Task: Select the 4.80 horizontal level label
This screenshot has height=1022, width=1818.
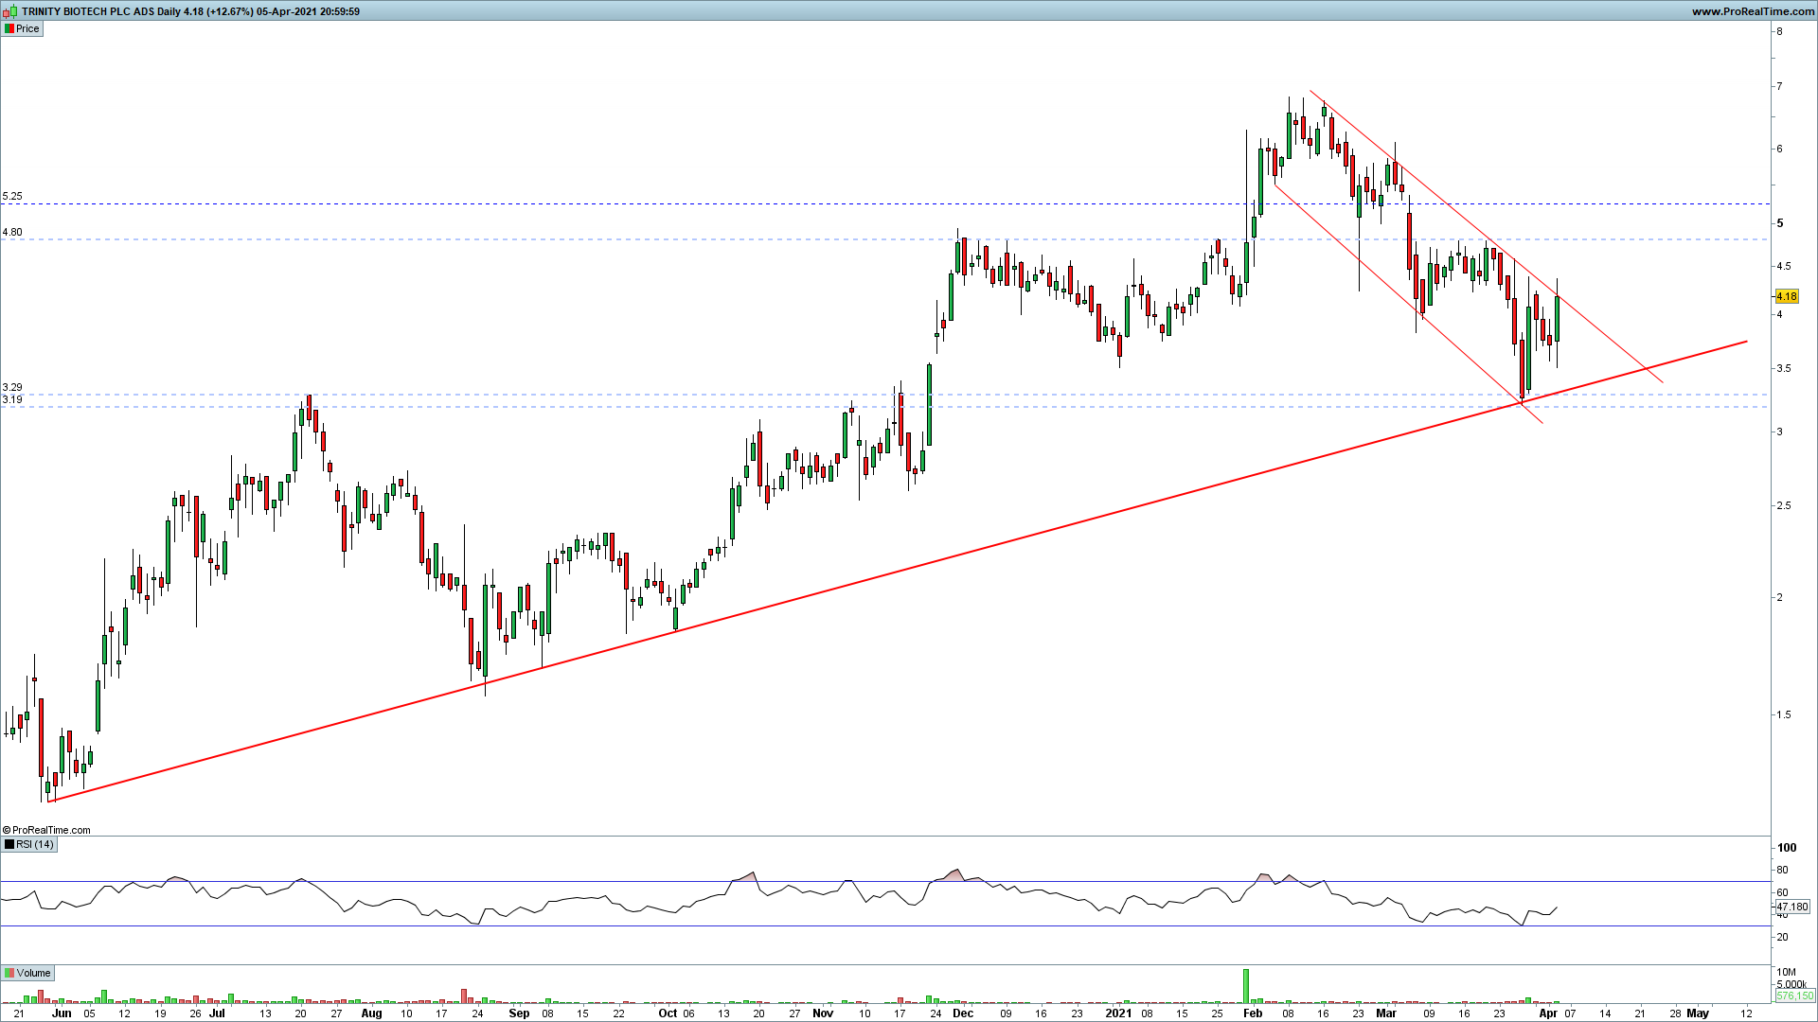Action: [x=12, y=232]
